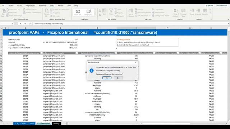Click Edit Links in ribbon
This screenshot has height=129, width=230.
(x=55, y=16)
